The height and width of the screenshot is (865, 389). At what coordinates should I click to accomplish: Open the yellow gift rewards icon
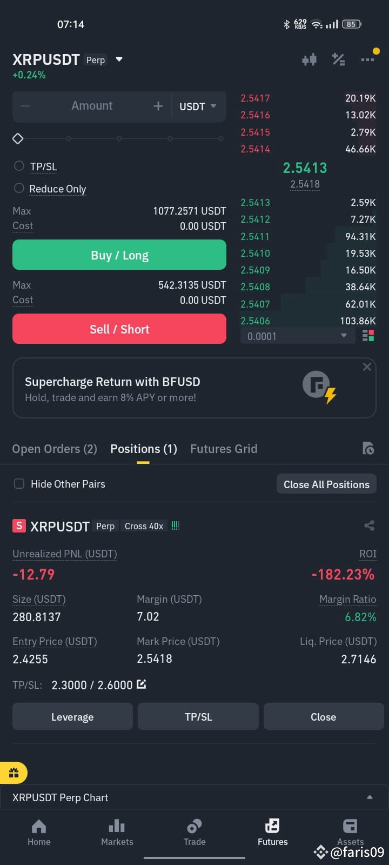(x=14, y=773)
